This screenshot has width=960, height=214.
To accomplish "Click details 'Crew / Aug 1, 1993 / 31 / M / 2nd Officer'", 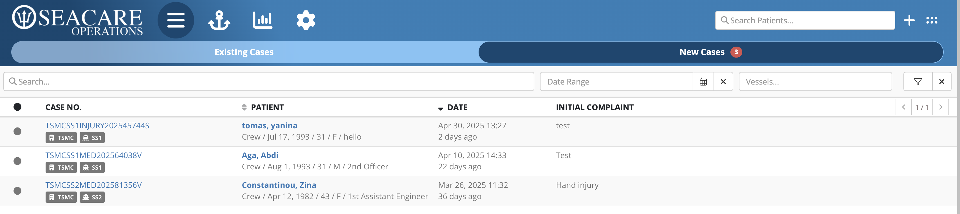I will (315, 166).
